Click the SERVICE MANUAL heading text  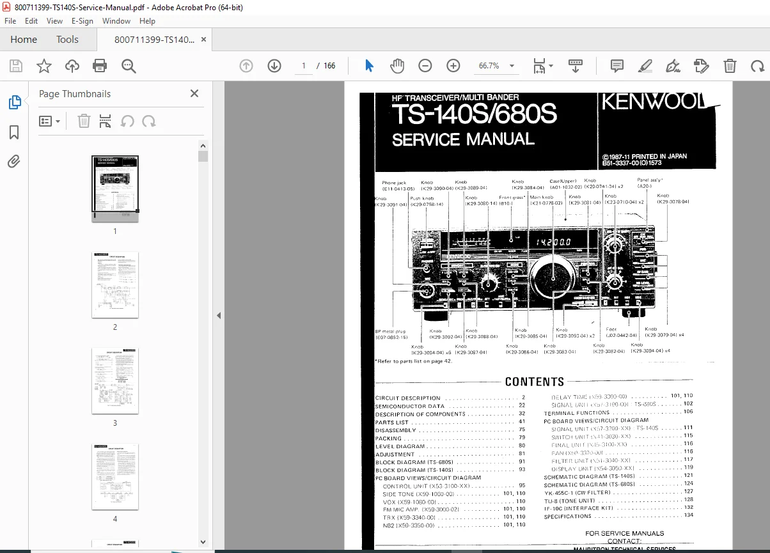(x=463, y=139)
